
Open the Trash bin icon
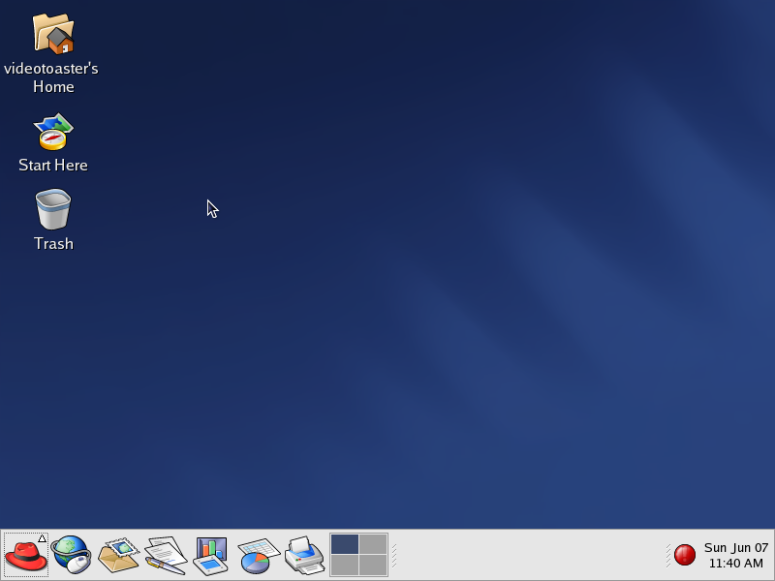(x=53, y=209)
